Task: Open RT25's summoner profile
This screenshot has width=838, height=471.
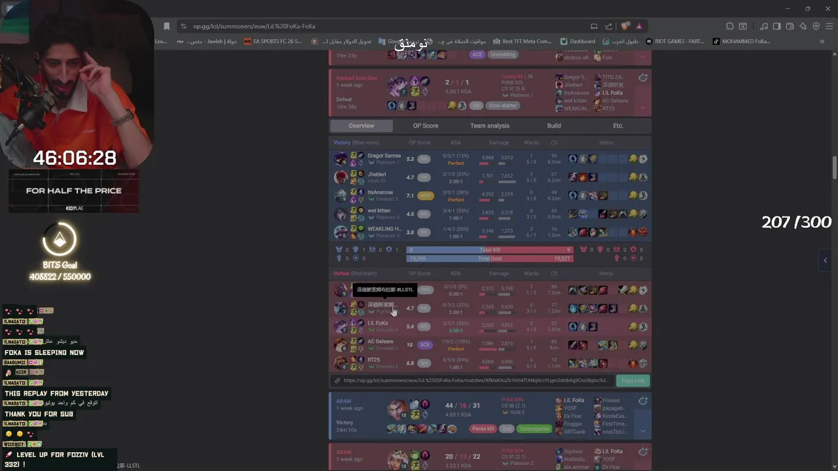Action: point(374,360)
